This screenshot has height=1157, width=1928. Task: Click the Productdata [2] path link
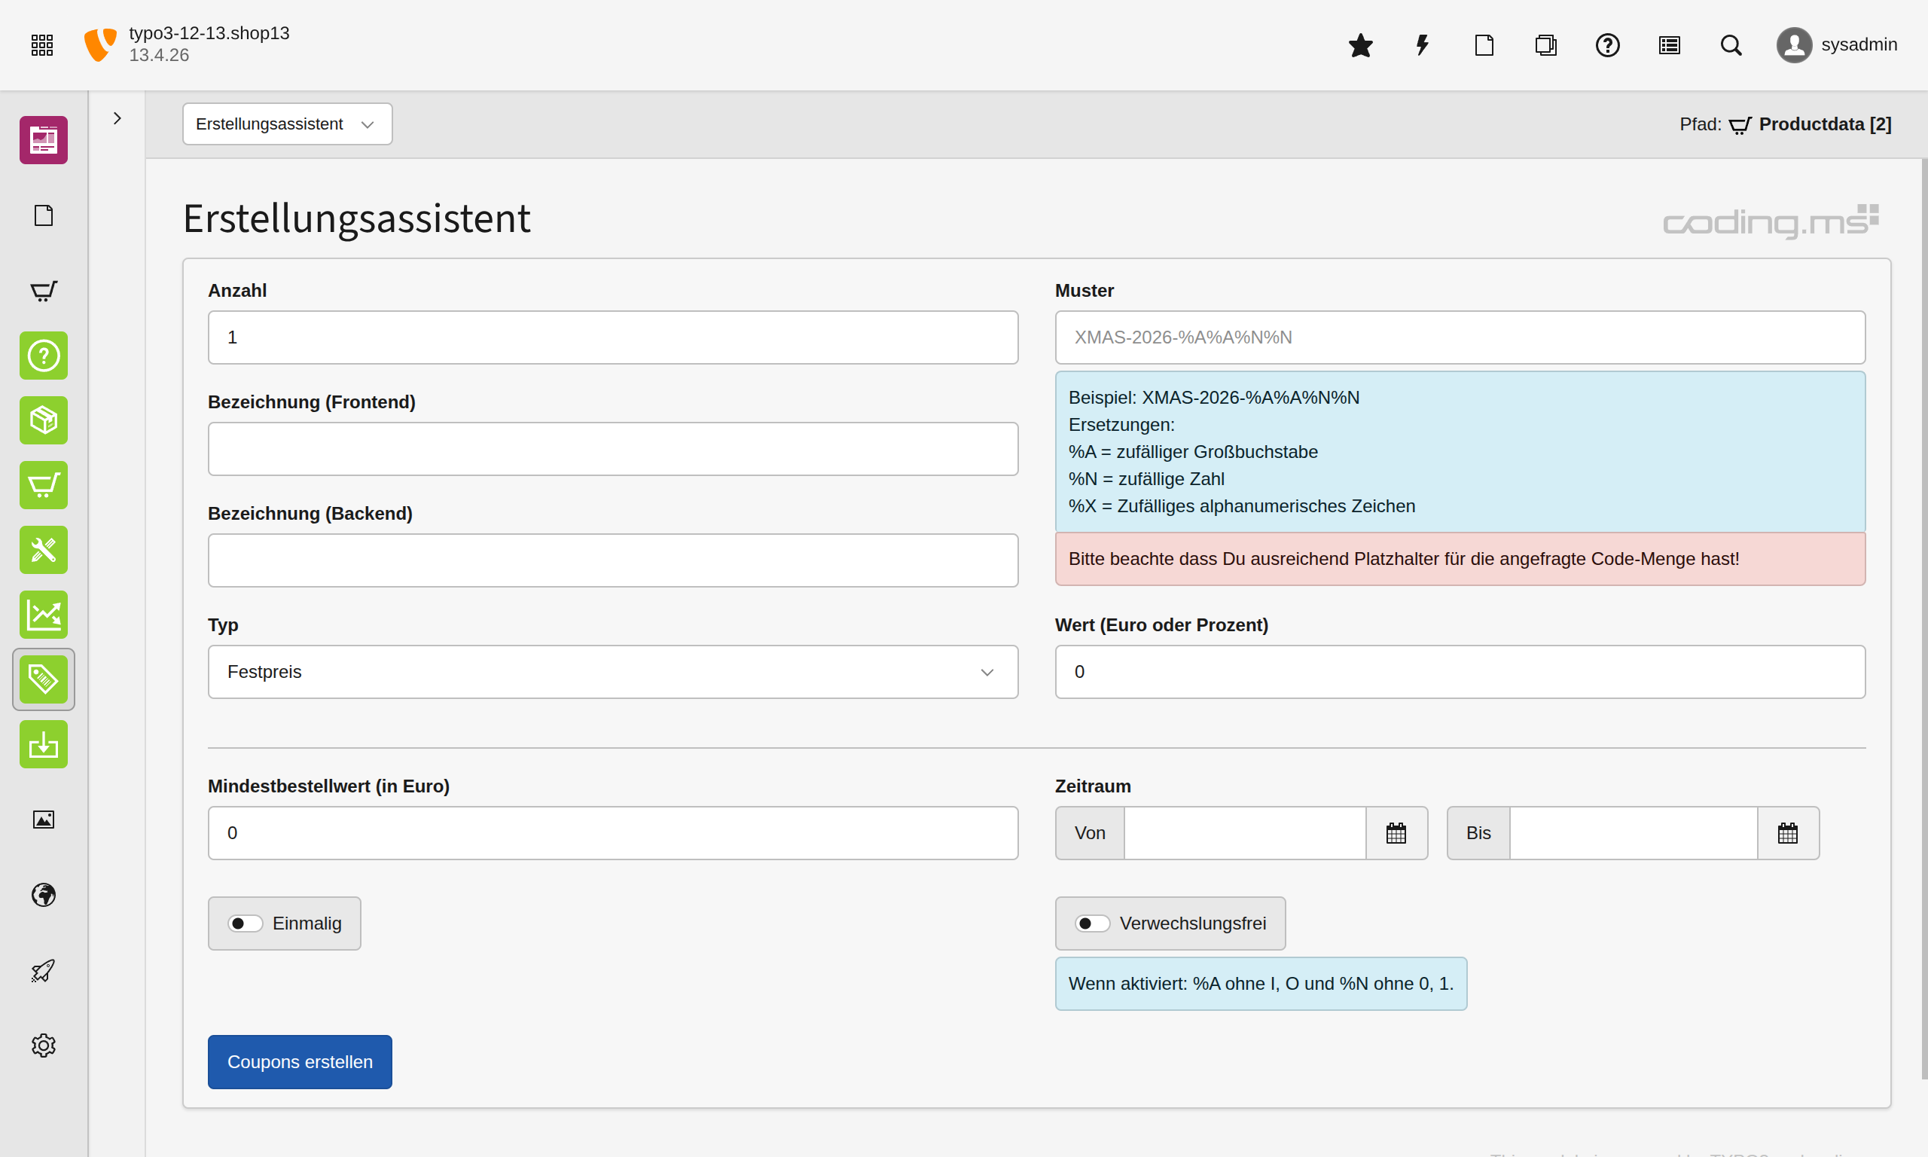tap(1823, 124)
